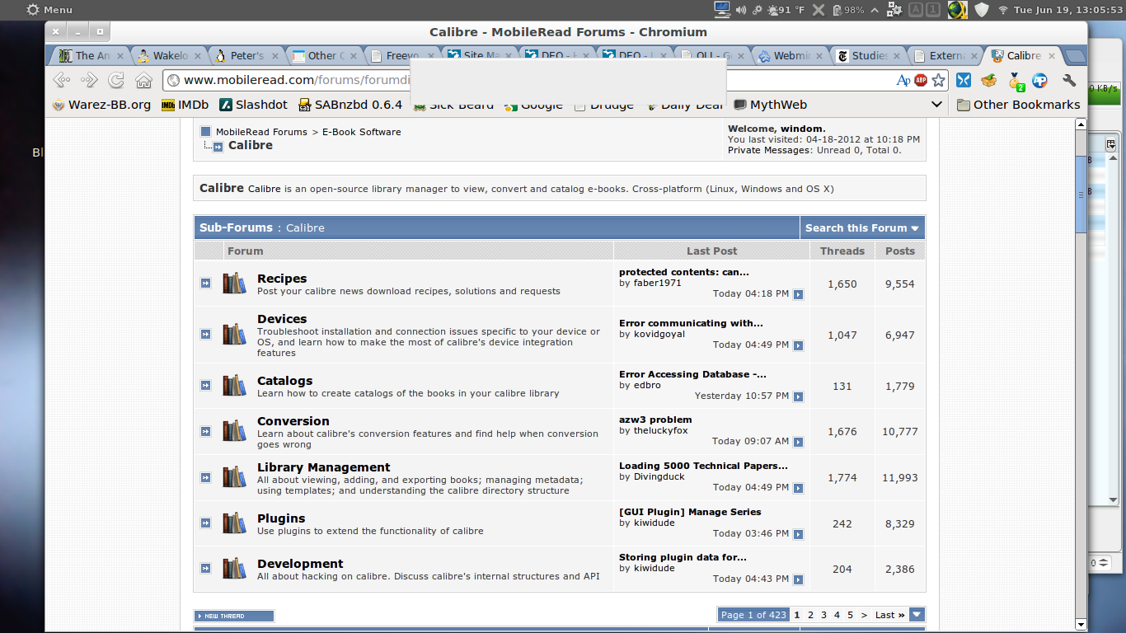The height and width of the screenshot is (633, 1126).
Task: Start a thread with New Thread button
Action: [x=234, y=616]
